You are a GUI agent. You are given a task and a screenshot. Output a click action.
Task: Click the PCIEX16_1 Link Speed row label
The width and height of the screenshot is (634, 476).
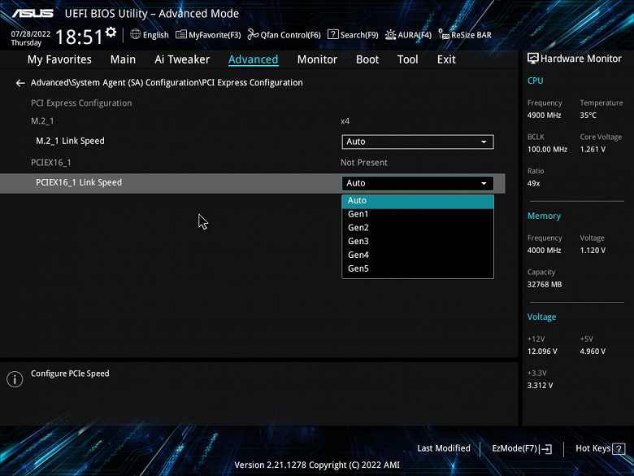(x=79, y=182)
